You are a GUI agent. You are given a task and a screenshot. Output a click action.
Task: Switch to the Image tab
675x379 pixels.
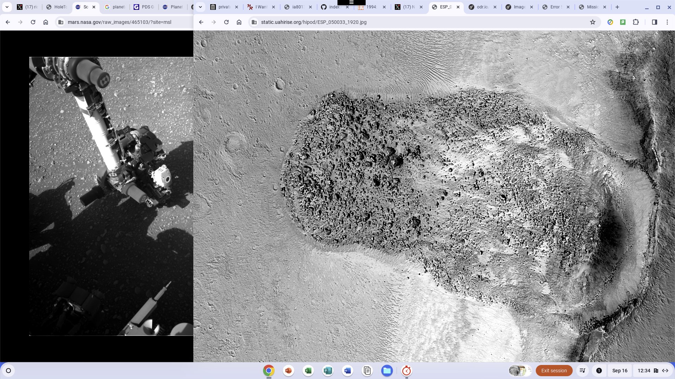pos(519,7)
